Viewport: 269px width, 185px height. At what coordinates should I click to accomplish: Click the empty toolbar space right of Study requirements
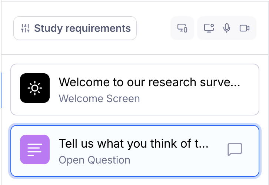[x=153, y=28]
